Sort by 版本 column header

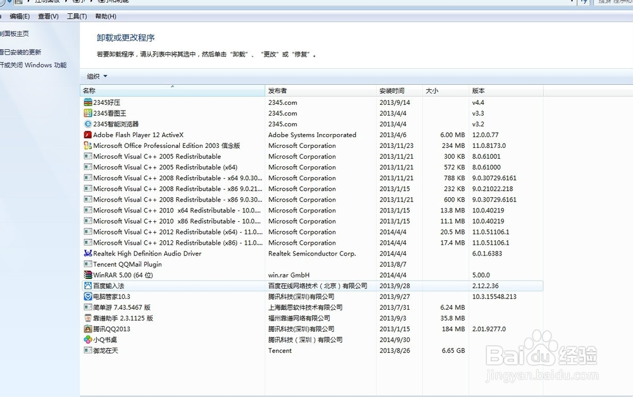pos(506,90)
